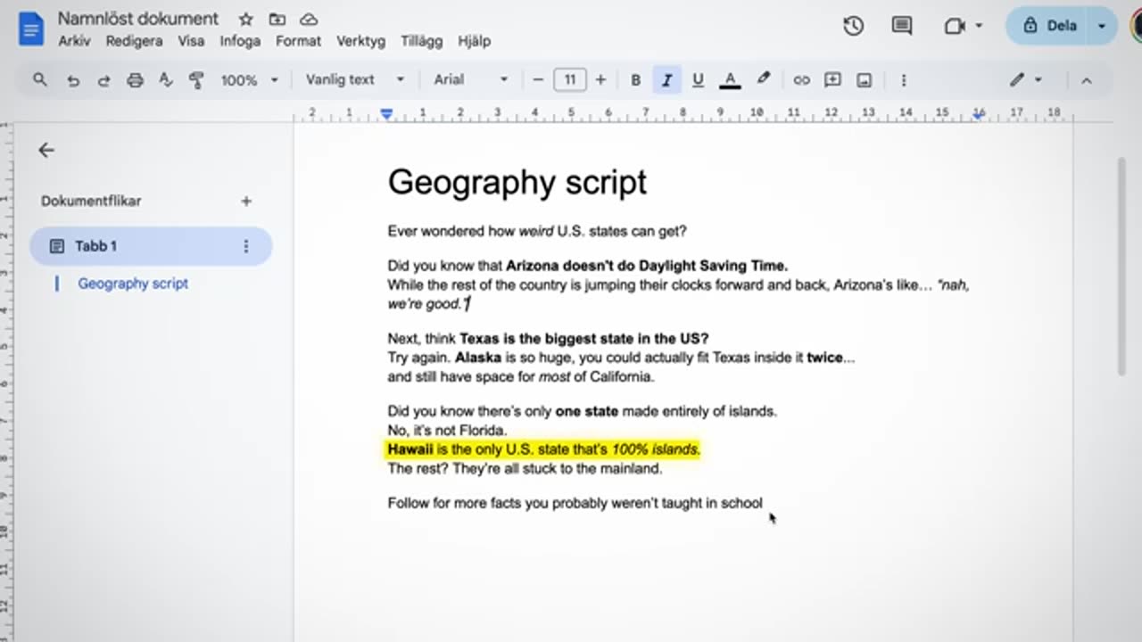Increase font size with plus button
Image resolution: width=1142 pixels, height=642 pixels.
600,80
